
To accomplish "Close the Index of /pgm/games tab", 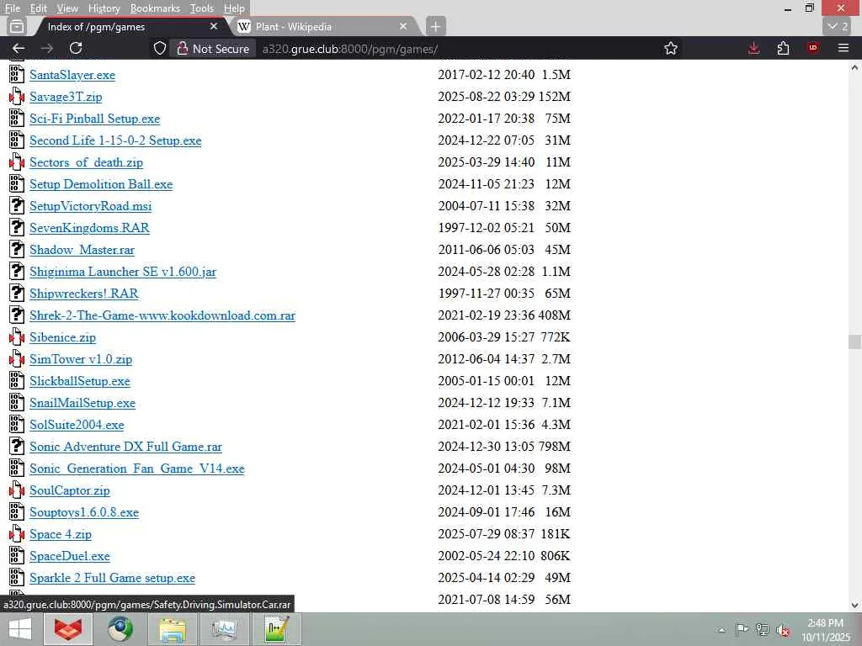I will [x=214, y=26].
